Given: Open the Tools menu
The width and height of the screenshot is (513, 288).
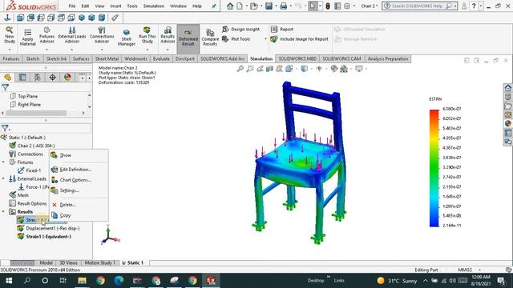Looking at the screenshot, I should pyautogui.click(x=131, y=6).
